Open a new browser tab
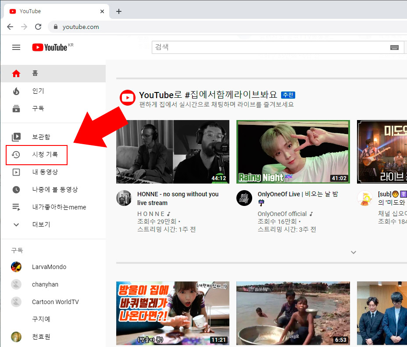407x347 pixels. pyautogui.click(x=118, y=11)
